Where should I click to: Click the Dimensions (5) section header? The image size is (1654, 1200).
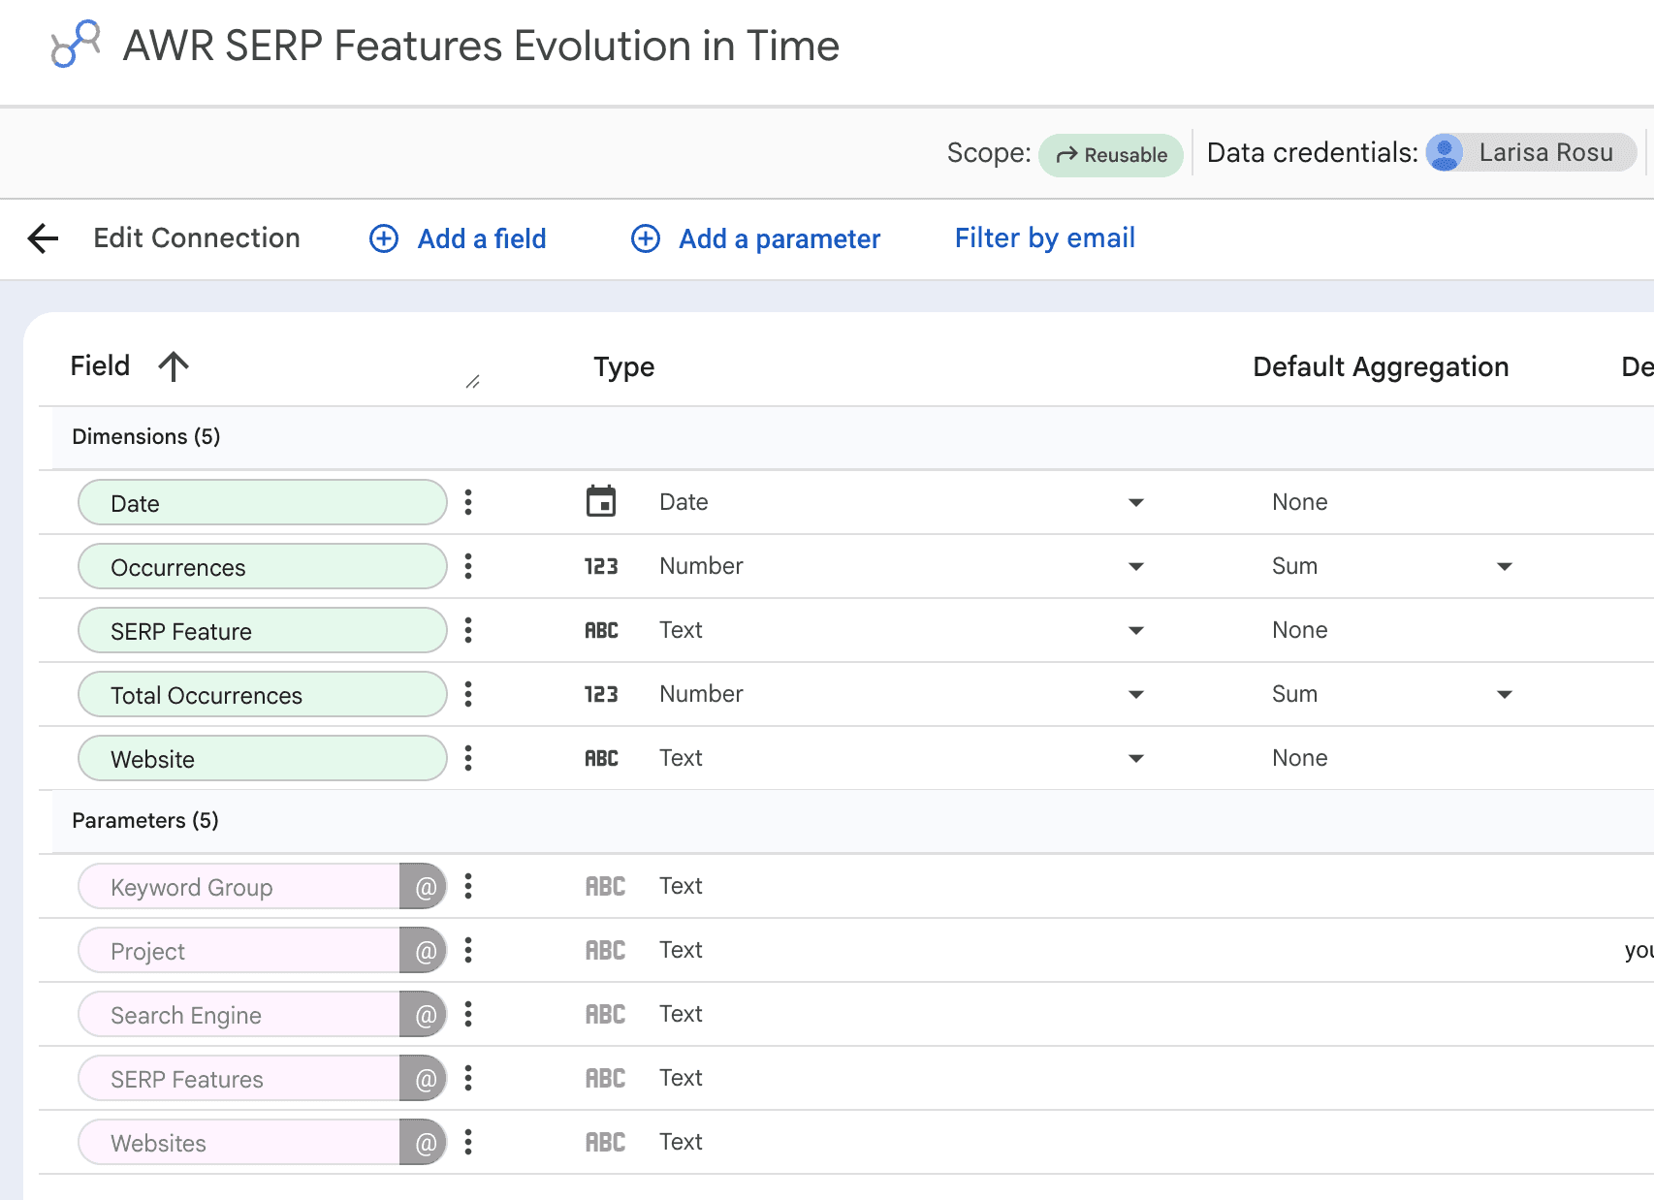click(146, 437)
